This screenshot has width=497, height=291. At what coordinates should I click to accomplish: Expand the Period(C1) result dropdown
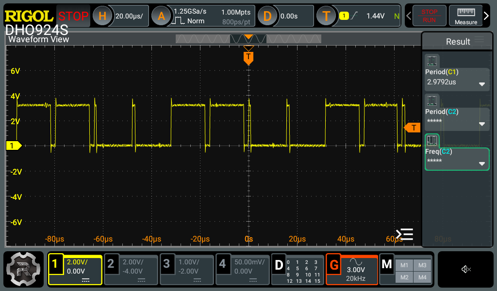[482, 84]
